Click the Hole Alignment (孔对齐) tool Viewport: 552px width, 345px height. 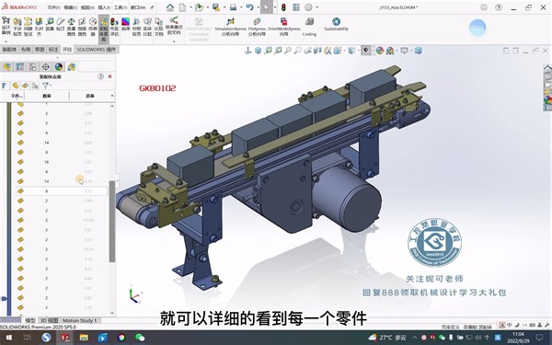point(39,27)
